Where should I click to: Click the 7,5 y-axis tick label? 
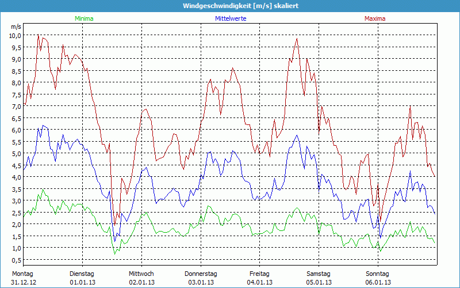(15, 94)
